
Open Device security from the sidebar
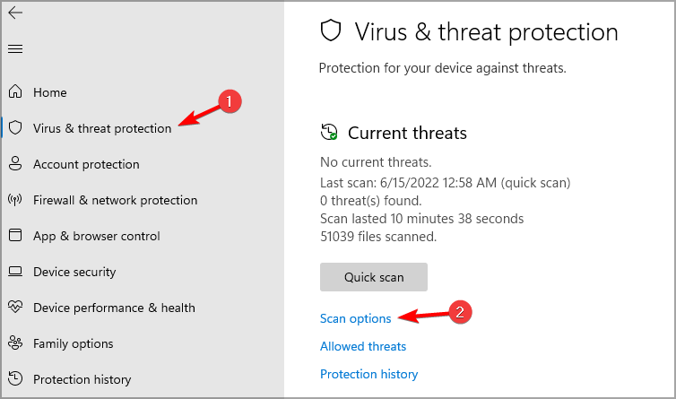74,272
